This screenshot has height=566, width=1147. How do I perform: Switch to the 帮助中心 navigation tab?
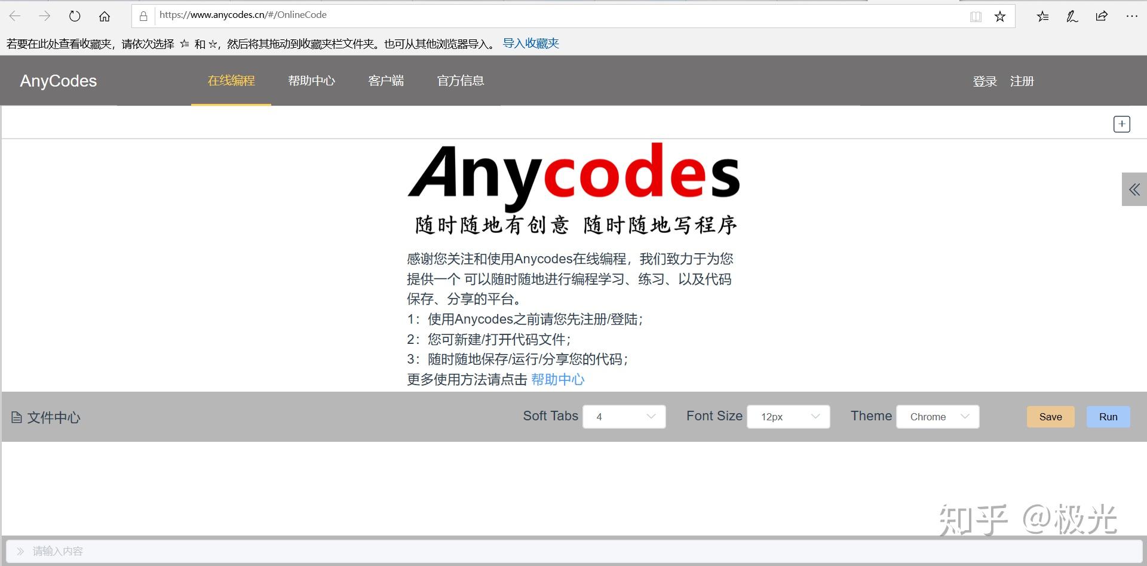coord(311,81)
